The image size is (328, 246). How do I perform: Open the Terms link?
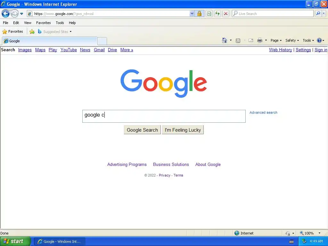(x=178, y=175)
